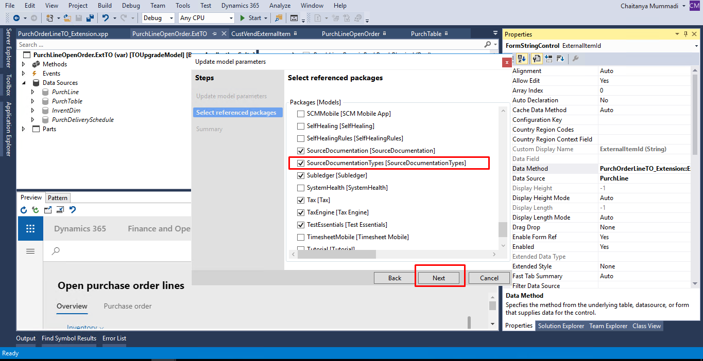Viewport: 703px width, 361px height.
Task: Click the packages list vertical scrollbar
Action: tap(503, 229)
